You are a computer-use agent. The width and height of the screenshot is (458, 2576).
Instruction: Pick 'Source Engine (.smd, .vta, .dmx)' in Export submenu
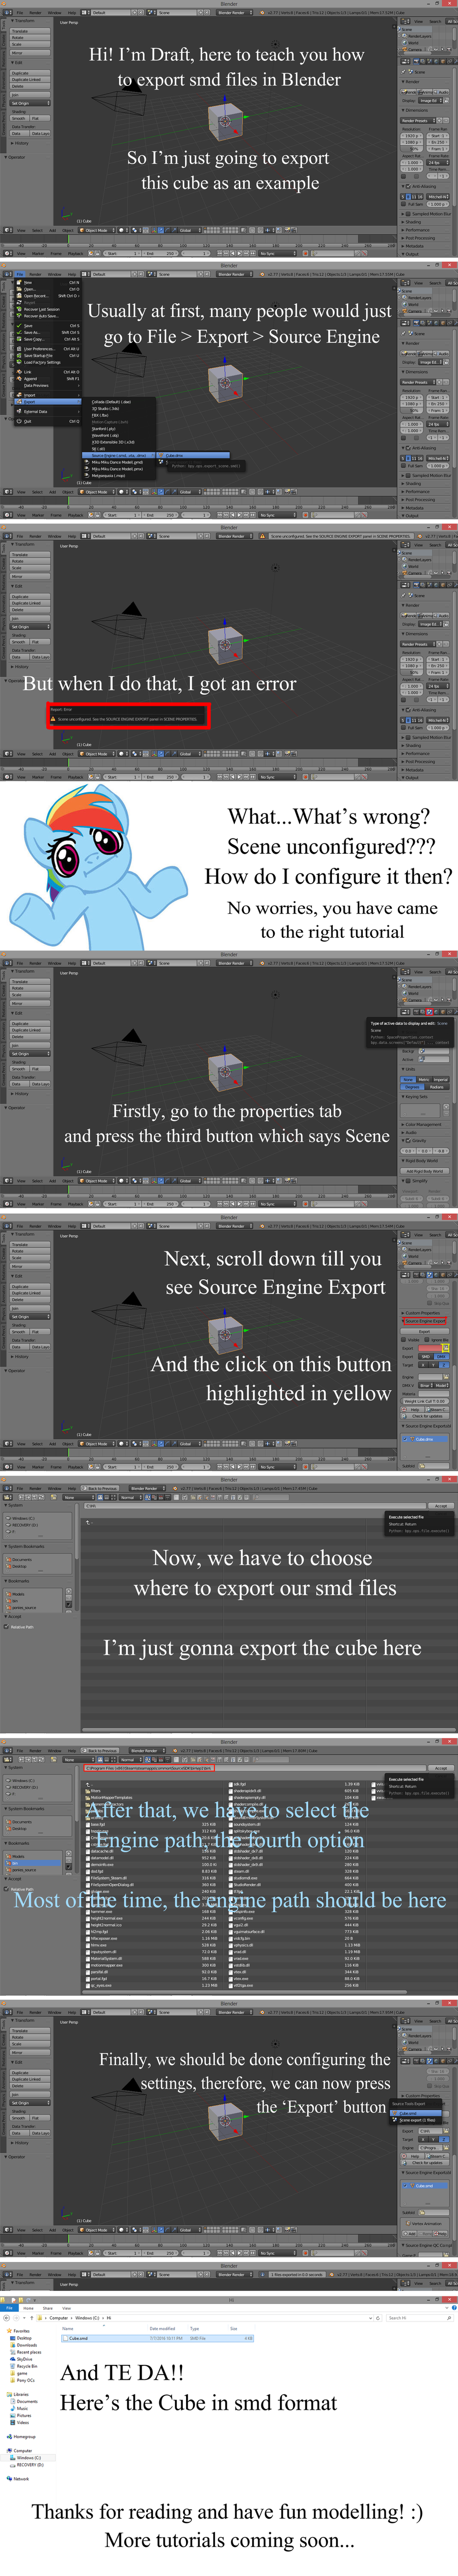pyautogui.click(x=120, y=455)
